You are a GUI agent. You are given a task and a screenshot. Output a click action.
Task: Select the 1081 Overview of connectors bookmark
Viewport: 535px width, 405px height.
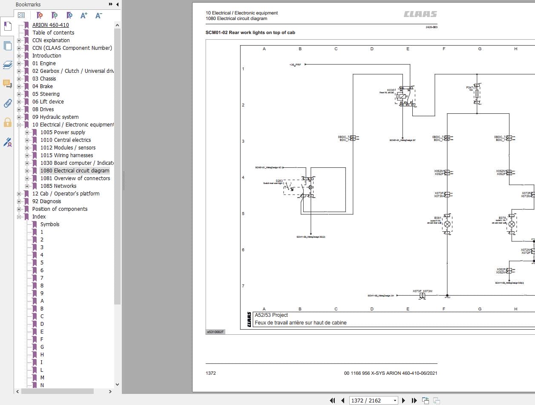click(x=75, y=178)
